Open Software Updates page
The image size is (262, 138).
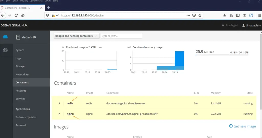(x=26, y=117)
